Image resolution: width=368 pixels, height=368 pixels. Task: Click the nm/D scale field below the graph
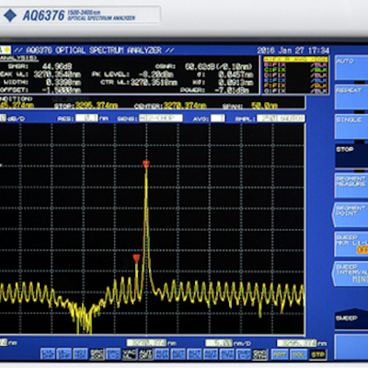click(x=219, y=342)
